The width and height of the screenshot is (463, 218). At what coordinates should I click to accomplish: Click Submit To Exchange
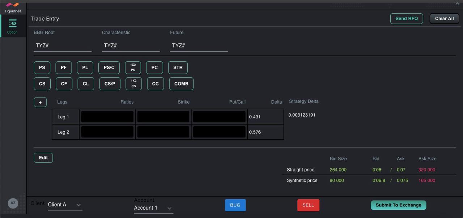[398, 205]
